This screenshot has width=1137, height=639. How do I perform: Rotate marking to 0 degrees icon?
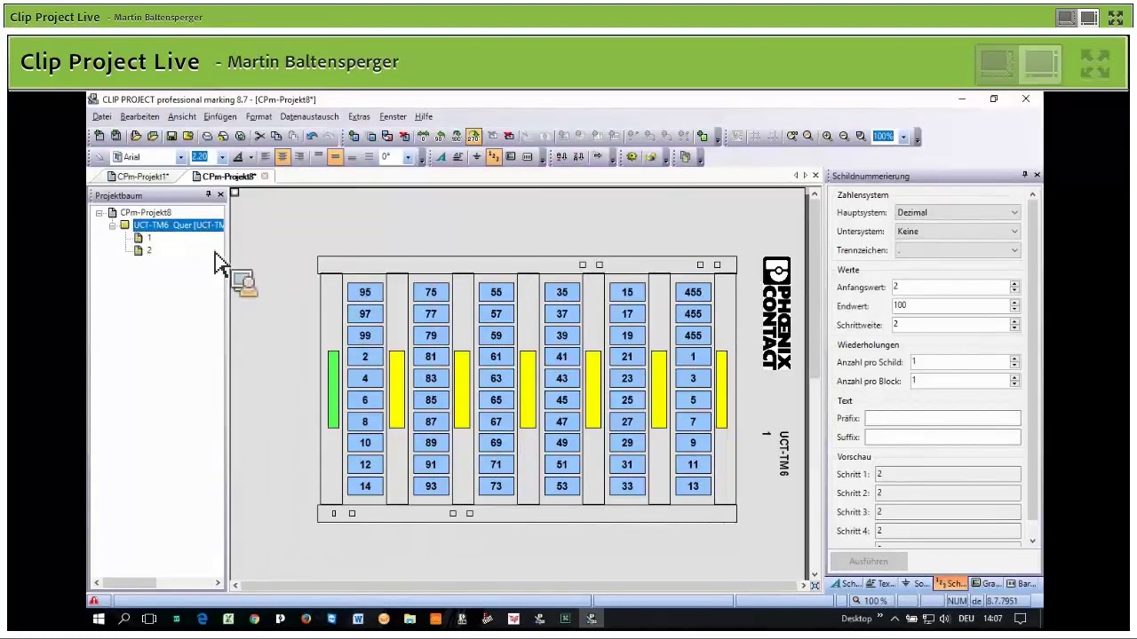pos(423,137)
